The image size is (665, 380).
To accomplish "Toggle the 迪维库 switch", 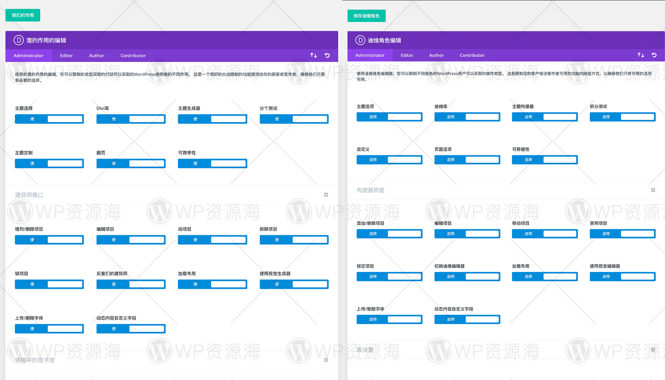I will pyautogui.click(x=467, y=117).
